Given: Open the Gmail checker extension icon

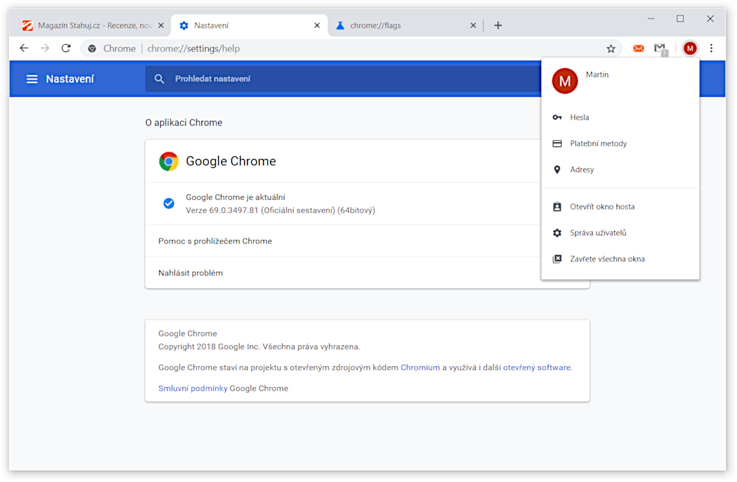Looking at the screenshot, I should point(660,48).
